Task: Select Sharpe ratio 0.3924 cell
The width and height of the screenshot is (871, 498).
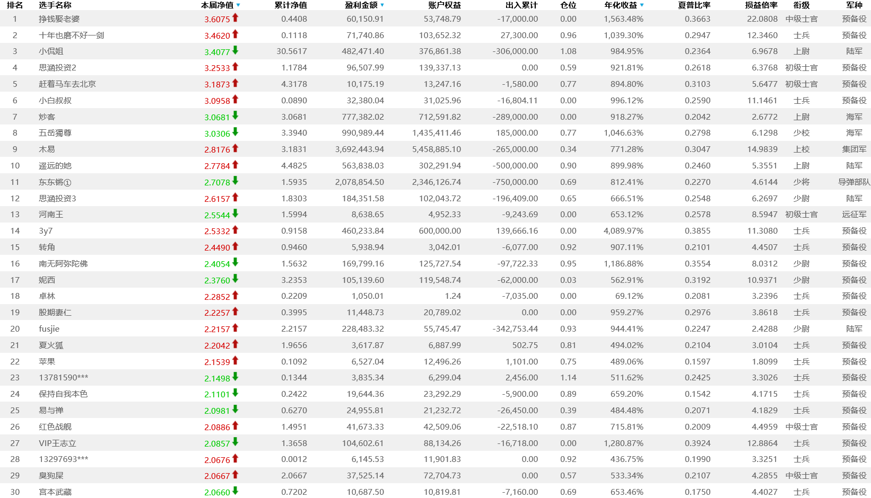Action: click(x=698, y=443)
